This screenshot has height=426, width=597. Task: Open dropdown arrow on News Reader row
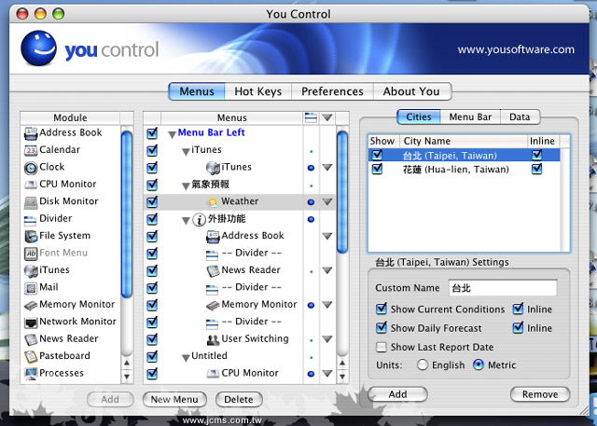pyautogui.click(x=327, y=270)
